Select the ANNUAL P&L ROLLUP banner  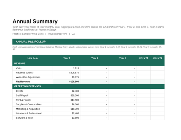tap(88, 41)
